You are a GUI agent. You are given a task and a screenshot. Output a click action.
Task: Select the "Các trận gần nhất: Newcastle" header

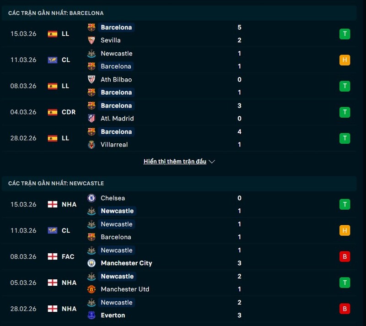click(56, 184)
